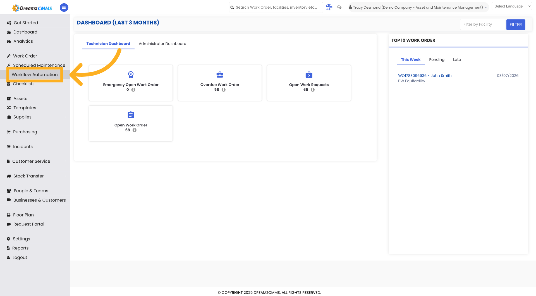536x296 pixels.
Task: Click the Analytics sidebar icon
Action: (x=9, y=41)
